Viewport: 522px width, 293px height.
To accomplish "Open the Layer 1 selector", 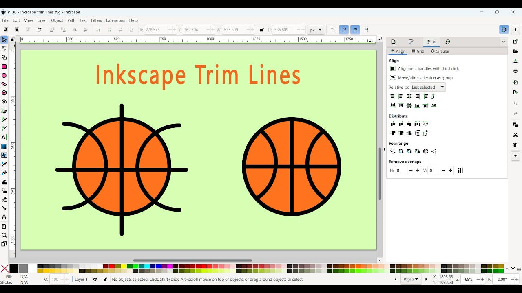I will tap(81, 279).
